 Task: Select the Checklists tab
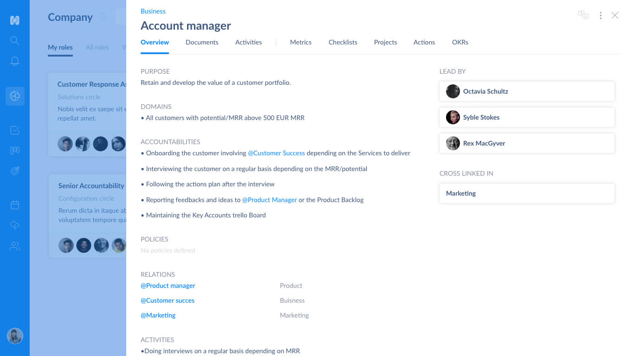point(343,42)
